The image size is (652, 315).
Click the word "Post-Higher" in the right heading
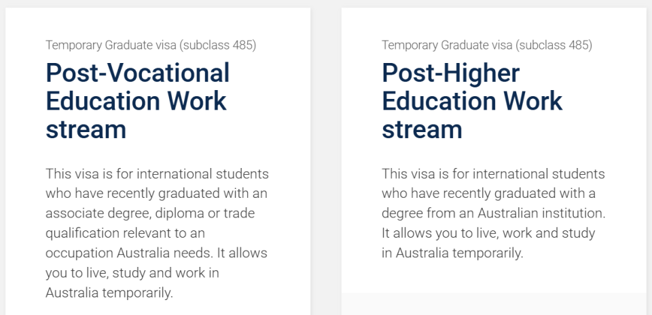tap(450, 72)
